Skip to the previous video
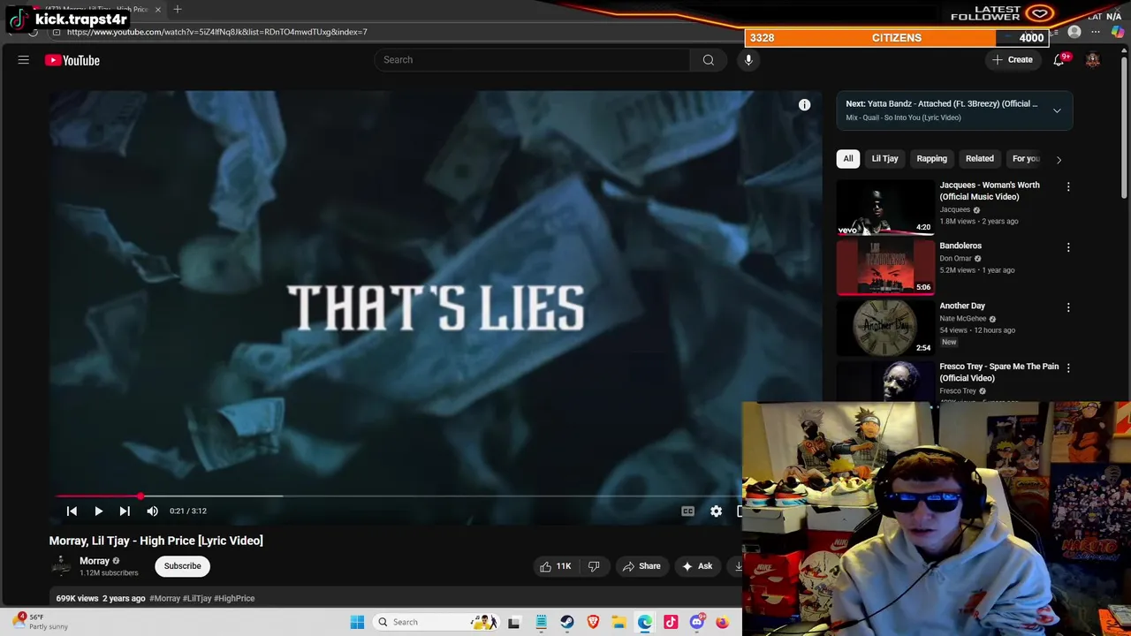The image size is (1131, 636). coord(72,511)
